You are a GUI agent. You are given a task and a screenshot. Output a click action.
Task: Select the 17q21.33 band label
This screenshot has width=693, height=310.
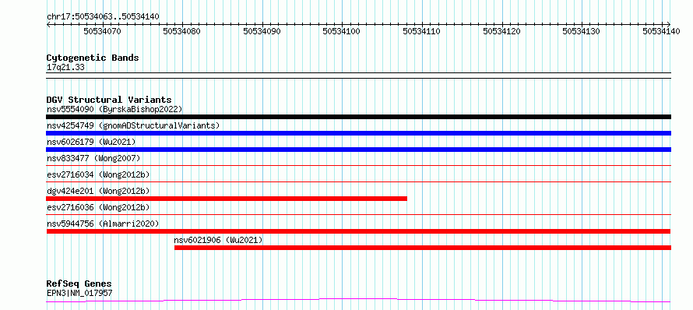(65, 67)
